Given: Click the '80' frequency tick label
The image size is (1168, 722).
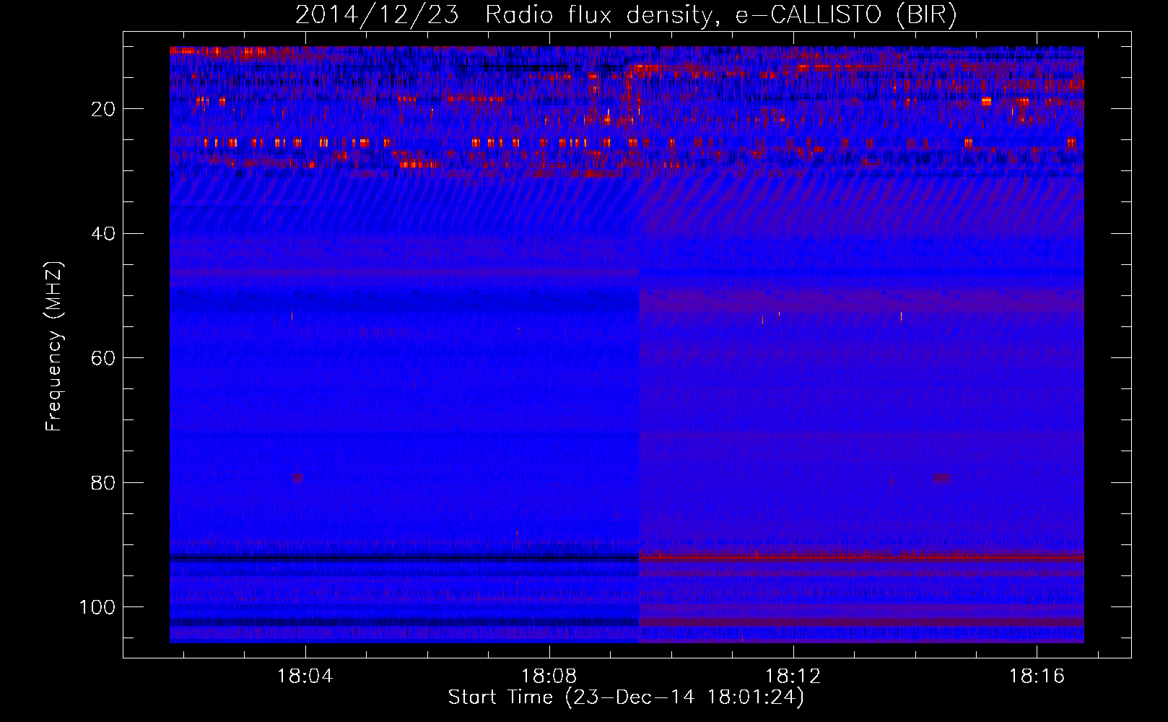Looking at the screenshot, I should 103,482.
